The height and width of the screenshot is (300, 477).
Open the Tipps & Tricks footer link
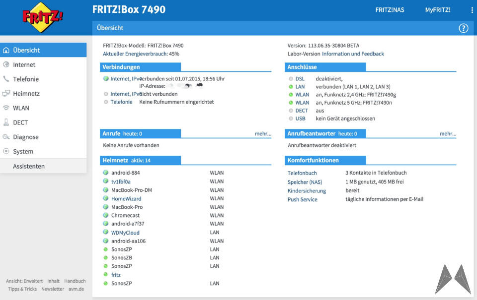click(22, 289)
